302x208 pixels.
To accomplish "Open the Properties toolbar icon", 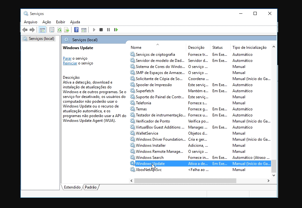I will coord(52,30).
